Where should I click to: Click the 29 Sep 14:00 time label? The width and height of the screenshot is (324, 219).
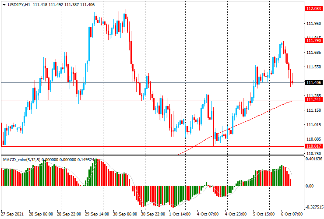[96, 215]
